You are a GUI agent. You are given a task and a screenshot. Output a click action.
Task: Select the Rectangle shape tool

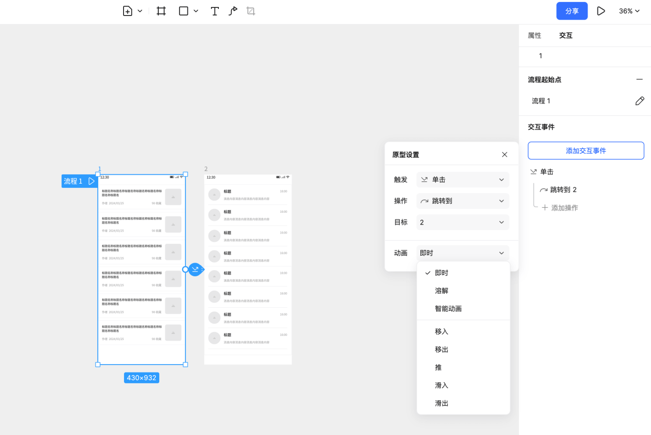tap(184, 11)
